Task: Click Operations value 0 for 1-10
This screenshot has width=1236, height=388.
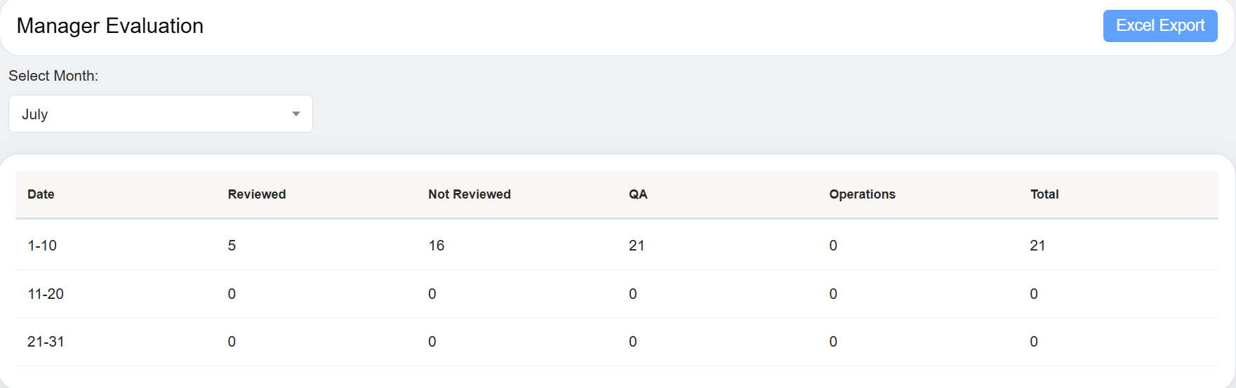Action: [x=833, y=246]
